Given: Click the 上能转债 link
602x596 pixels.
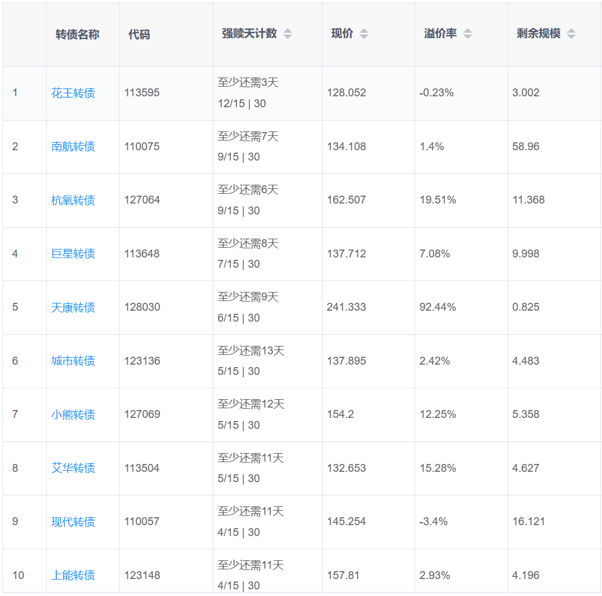Looking at the screenshot, I should (x=73, y=575).
